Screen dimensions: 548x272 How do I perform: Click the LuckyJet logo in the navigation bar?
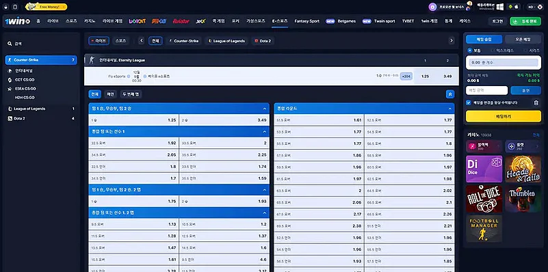pyautogui.click(x=138, y=21)
